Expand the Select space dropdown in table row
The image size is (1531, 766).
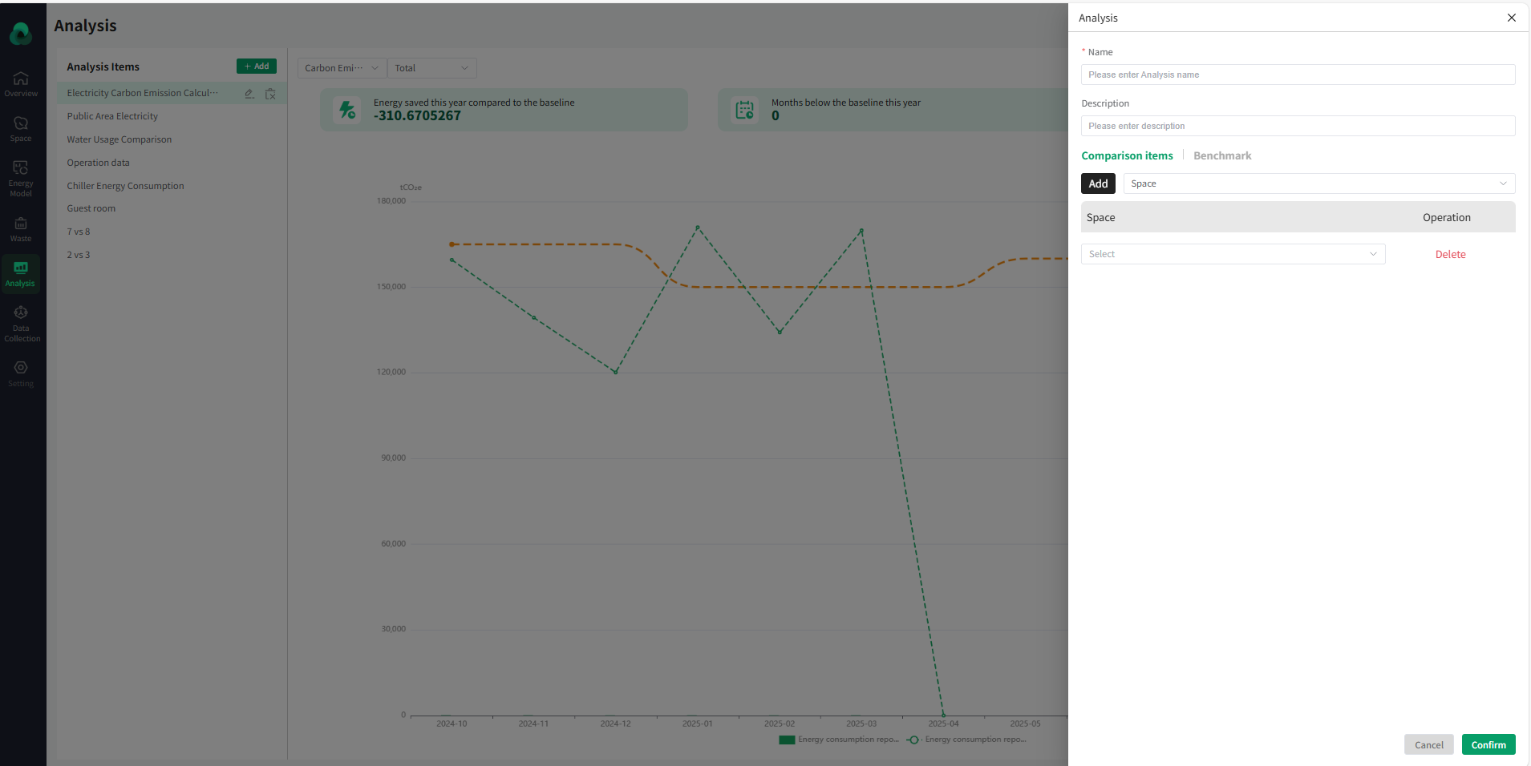coord(1233,254)
